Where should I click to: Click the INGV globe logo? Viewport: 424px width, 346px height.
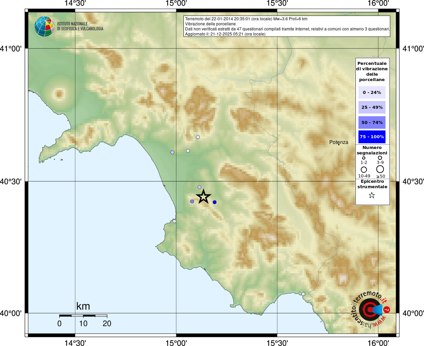tap(44, 26)
